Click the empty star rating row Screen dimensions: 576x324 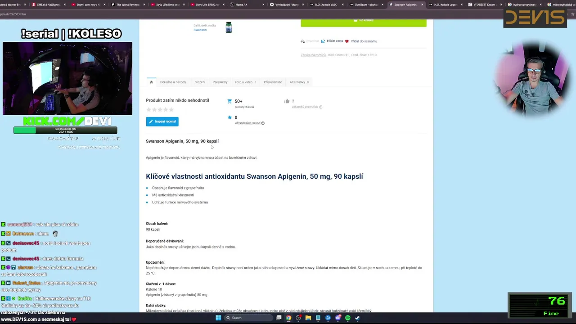click(160, 109)
